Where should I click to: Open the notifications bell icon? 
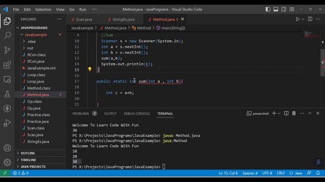(318, 173)
